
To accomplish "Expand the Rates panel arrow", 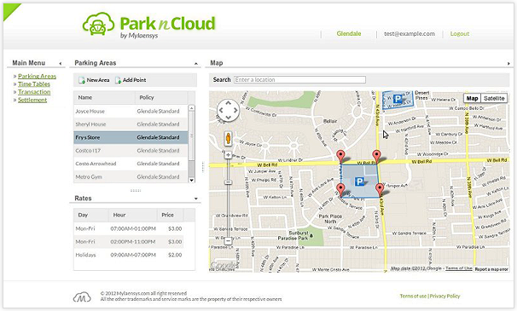I will coord(196,199).
